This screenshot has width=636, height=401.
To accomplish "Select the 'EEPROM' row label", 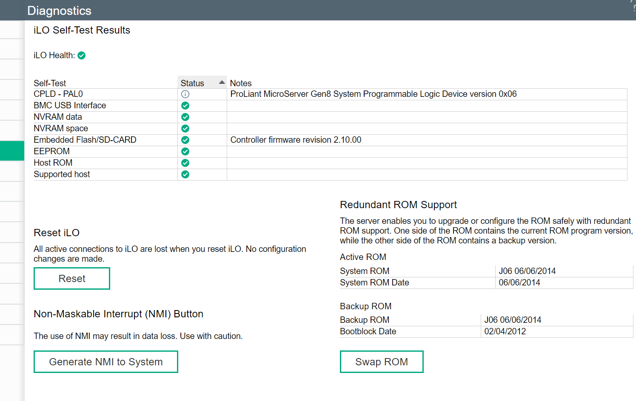I will [x=51, y=151].
